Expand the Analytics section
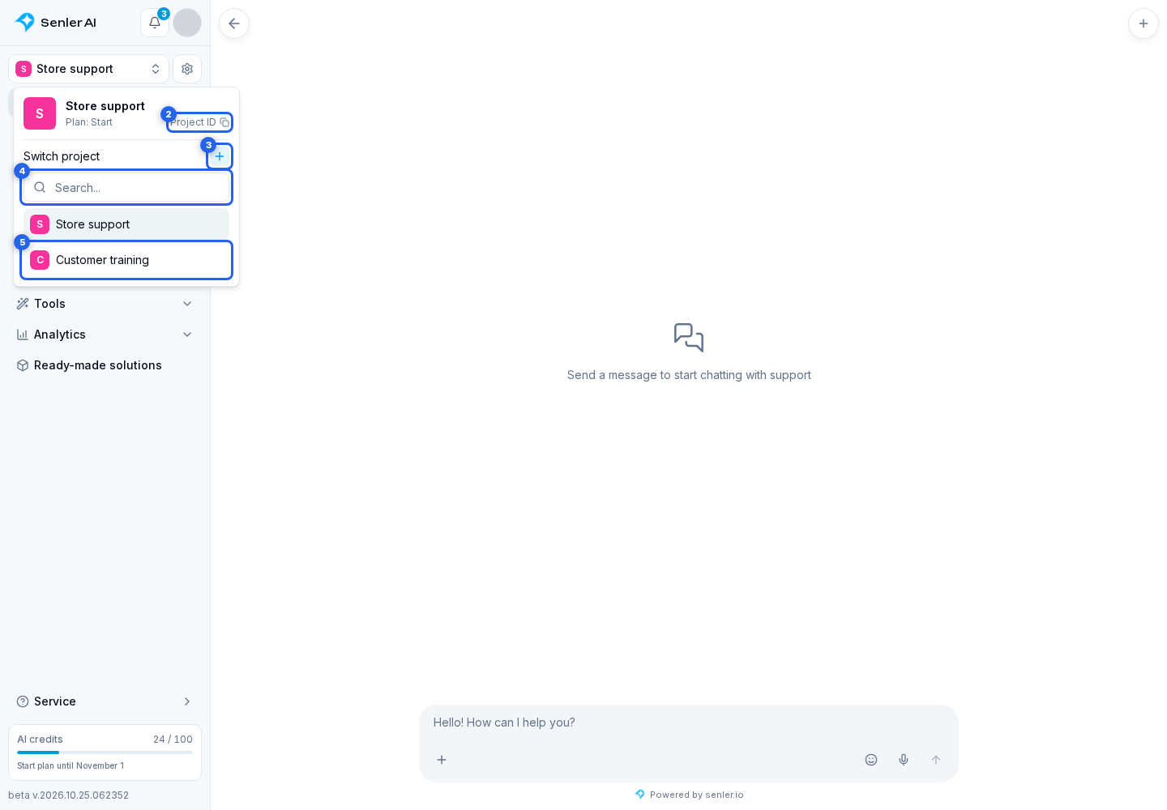The image size is (1167, 810). pos(105,335)
